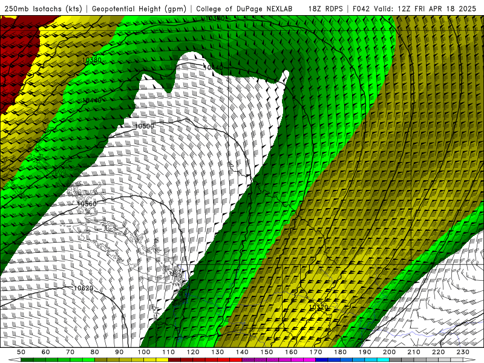Viewport: 484px width, 363px height.
Task: Click the 50 value on the color scale
Action: pos(21,352)
